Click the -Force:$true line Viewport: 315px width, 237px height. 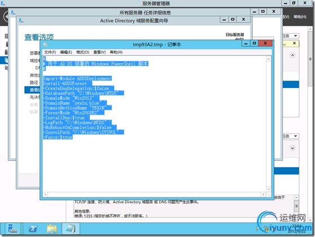(58, 137)
